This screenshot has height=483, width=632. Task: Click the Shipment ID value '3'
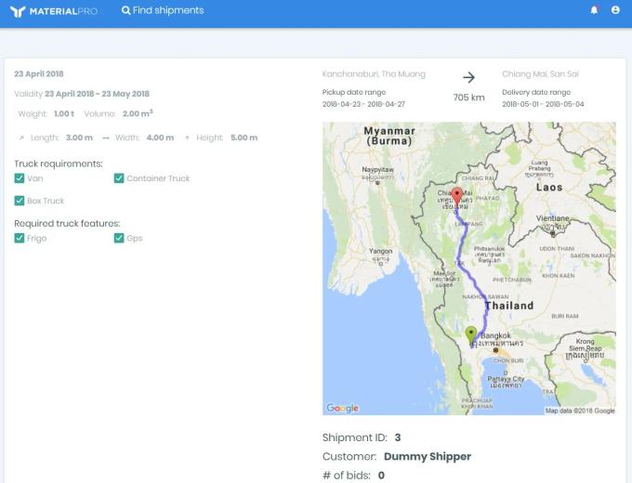click(398, 437)
